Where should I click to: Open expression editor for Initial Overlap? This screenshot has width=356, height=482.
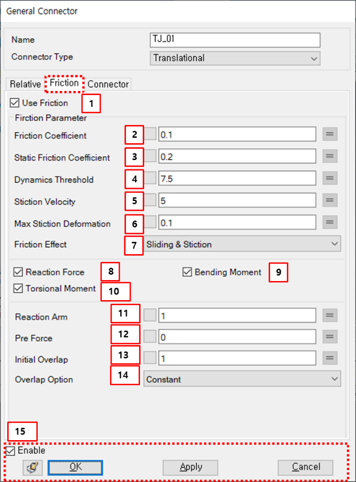coord(330,358)
